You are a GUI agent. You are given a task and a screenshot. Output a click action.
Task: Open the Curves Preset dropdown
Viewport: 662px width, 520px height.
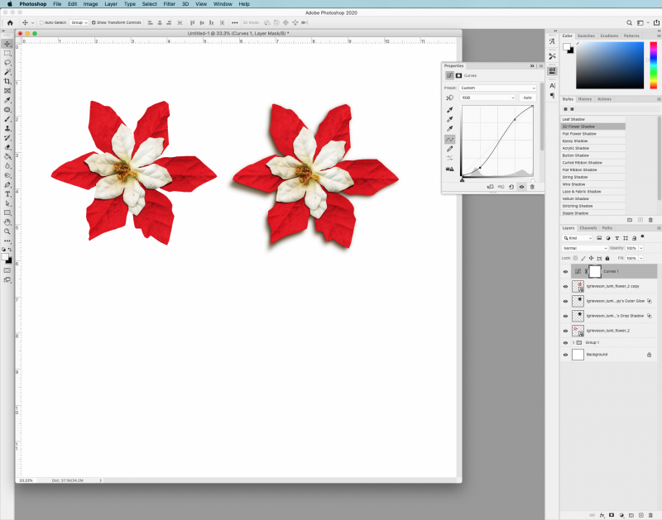pyautogui.click(x=498, y=88)
